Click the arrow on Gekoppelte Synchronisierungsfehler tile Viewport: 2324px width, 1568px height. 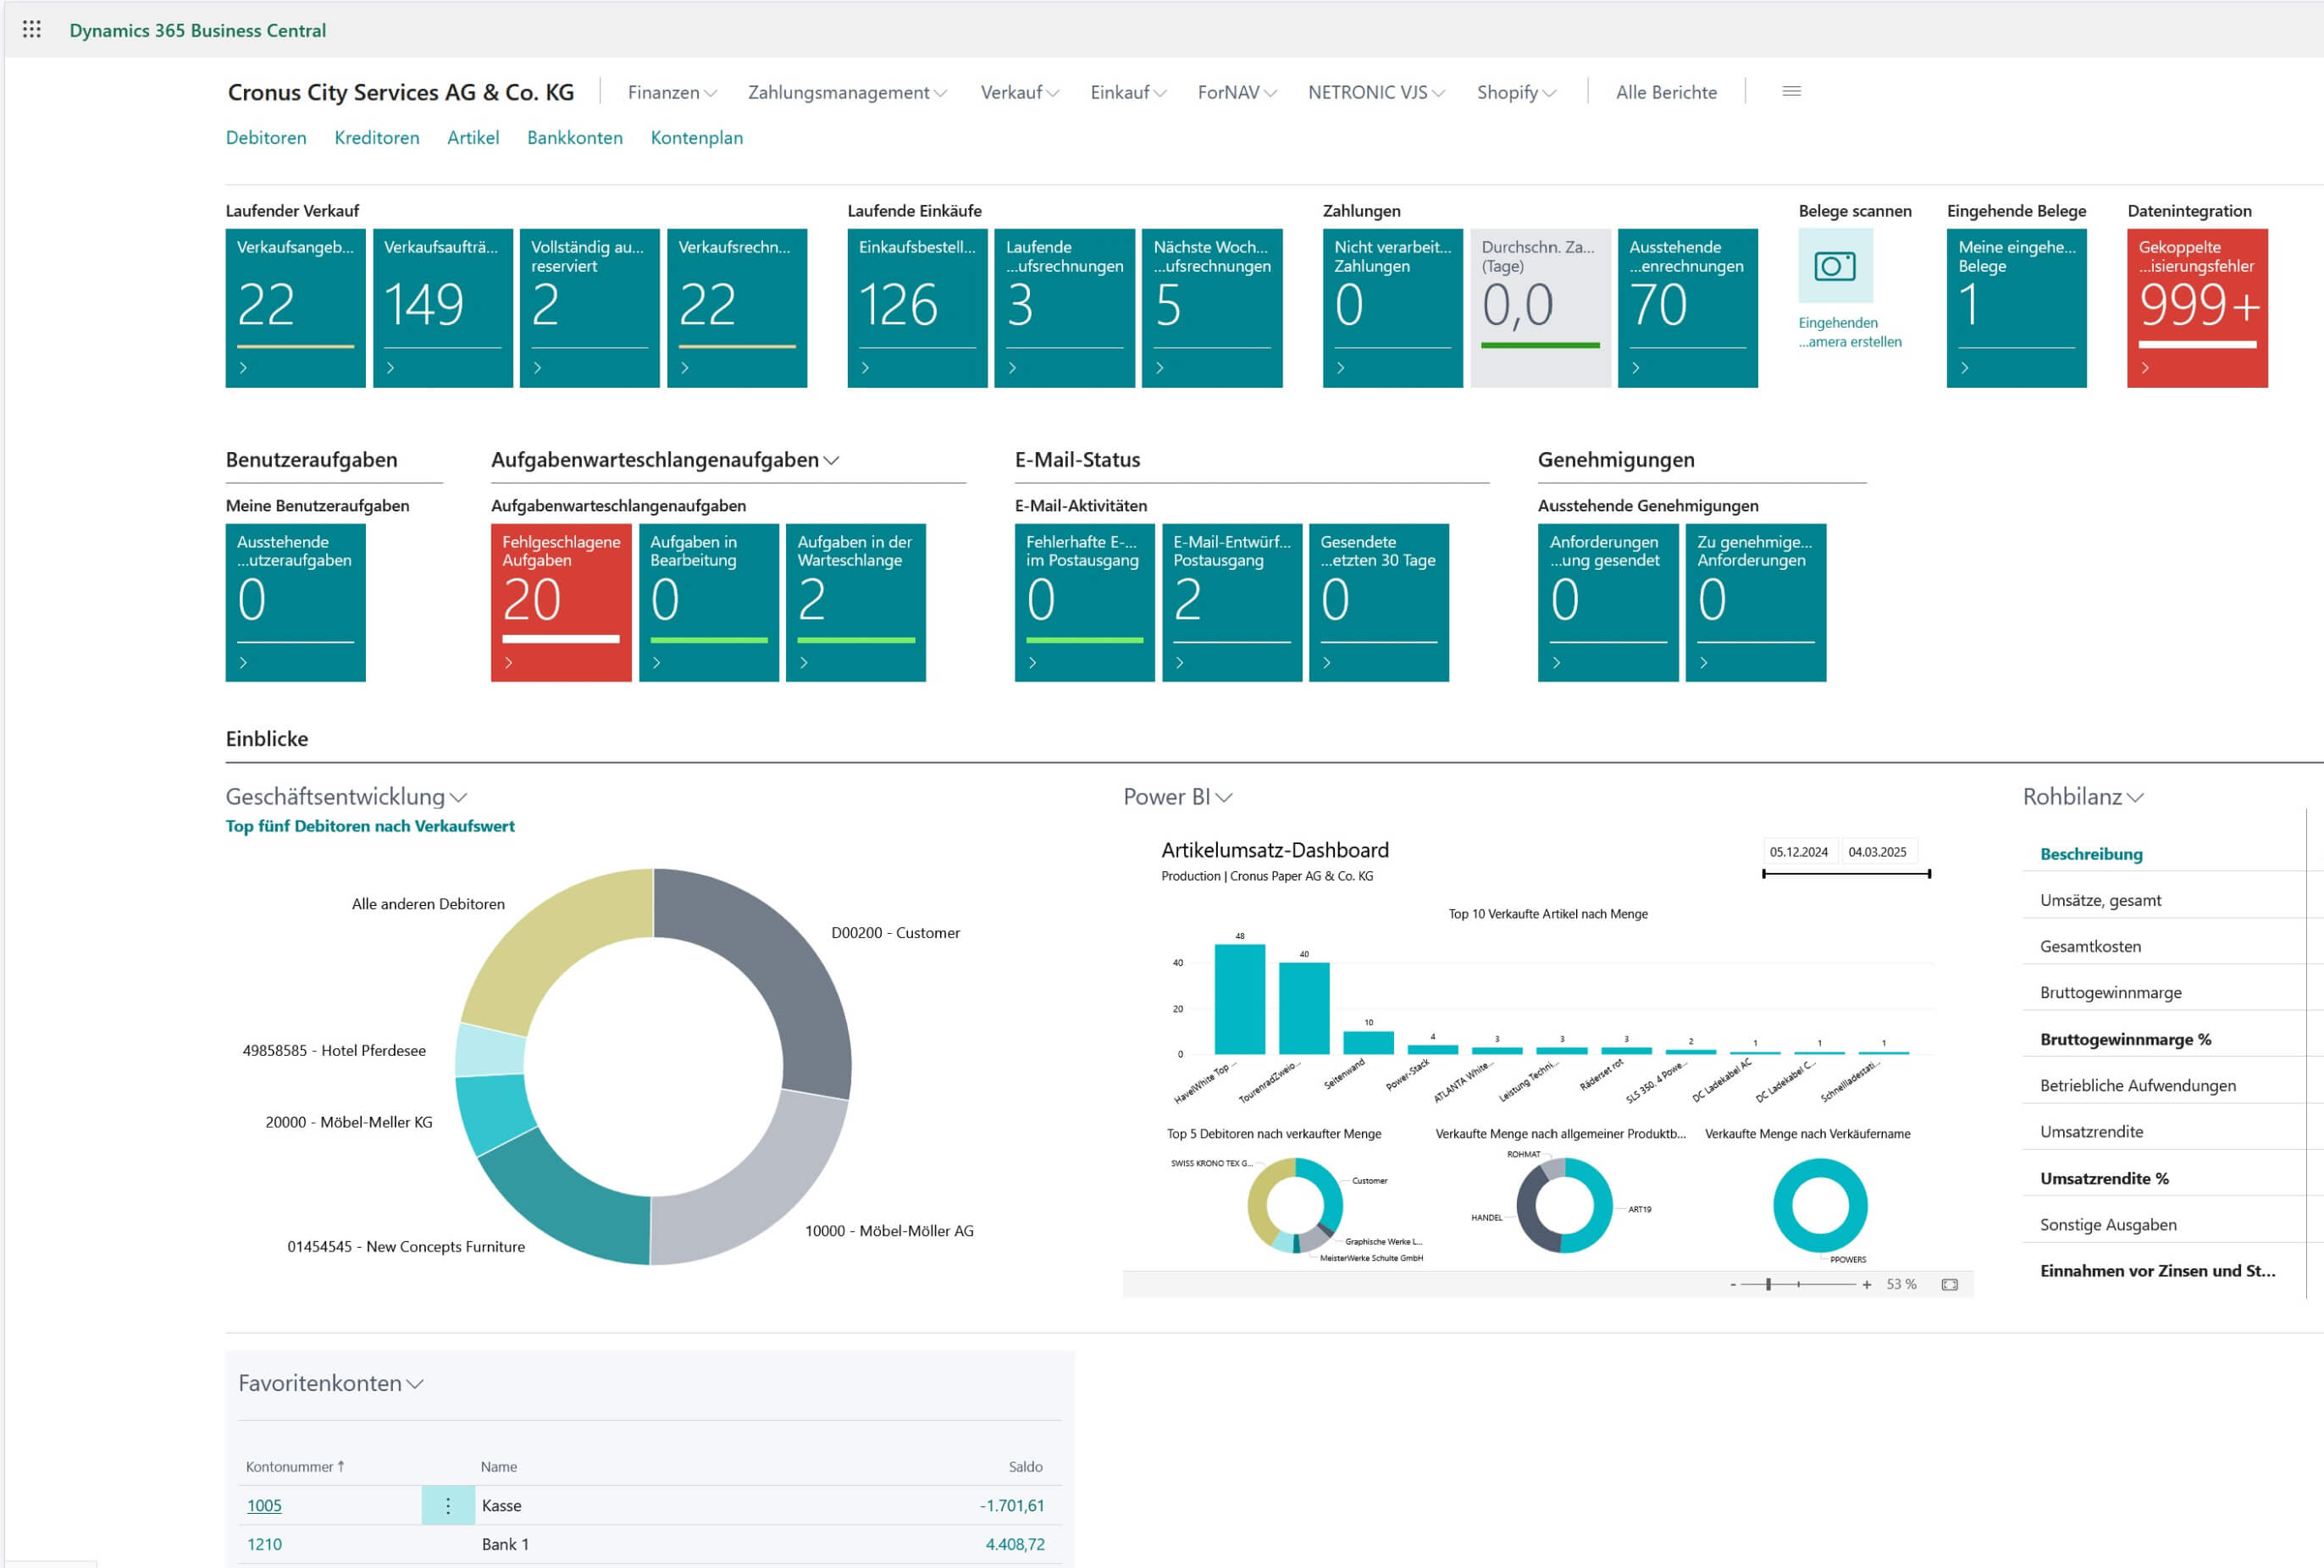pos(2144,367)
